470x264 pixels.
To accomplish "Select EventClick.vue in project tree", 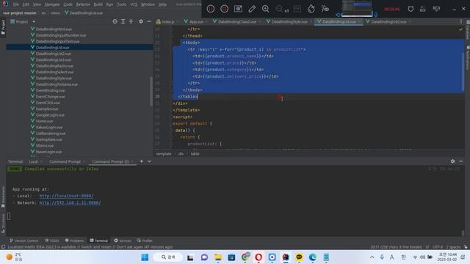I will tap(48, 103).
